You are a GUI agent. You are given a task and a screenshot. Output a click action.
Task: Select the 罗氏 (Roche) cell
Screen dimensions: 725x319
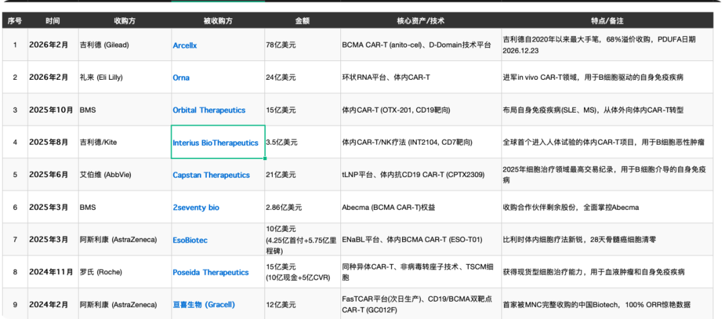[x=125, y=272]
